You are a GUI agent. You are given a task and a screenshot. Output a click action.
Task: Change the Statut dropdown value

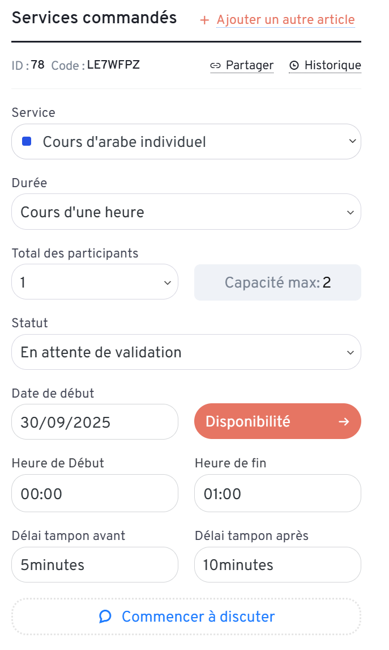click(186, 352)
